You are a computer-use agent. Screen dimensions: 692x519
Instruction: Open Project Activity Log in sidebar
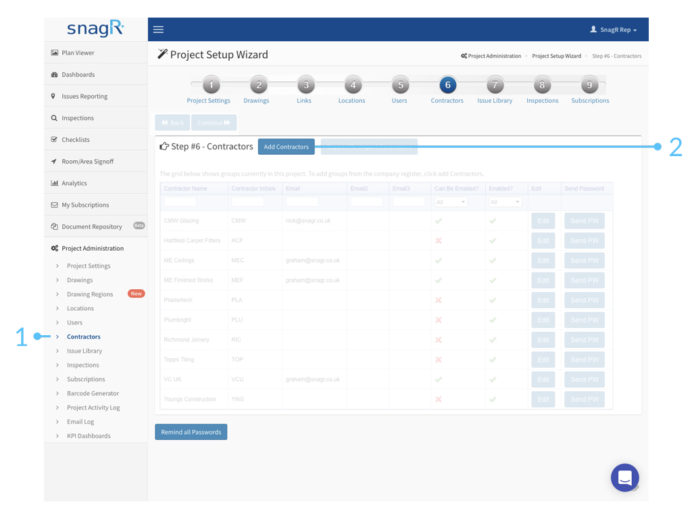(93, 407)
